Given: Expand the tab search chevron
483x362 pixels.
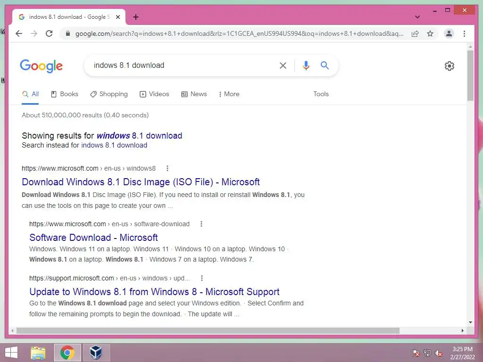Looking at the screenshot, I should (x=417, y=17).
